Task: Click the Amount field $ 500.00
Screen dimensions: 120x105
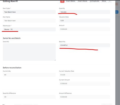Action: [x=85, y=29]
